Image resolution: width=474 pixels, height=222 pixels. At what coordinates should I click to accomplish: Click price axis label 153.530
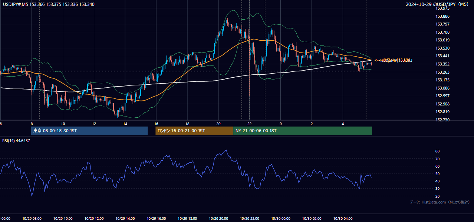[x=442, y=48]
